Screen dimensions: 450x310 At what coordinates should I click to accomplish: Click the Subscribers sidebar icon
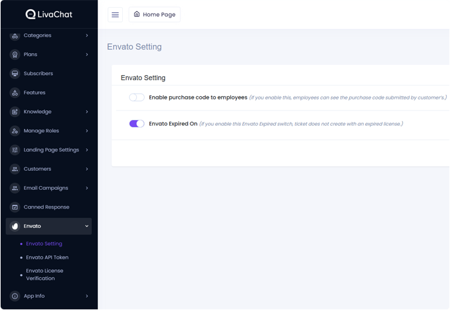(15, 74)
